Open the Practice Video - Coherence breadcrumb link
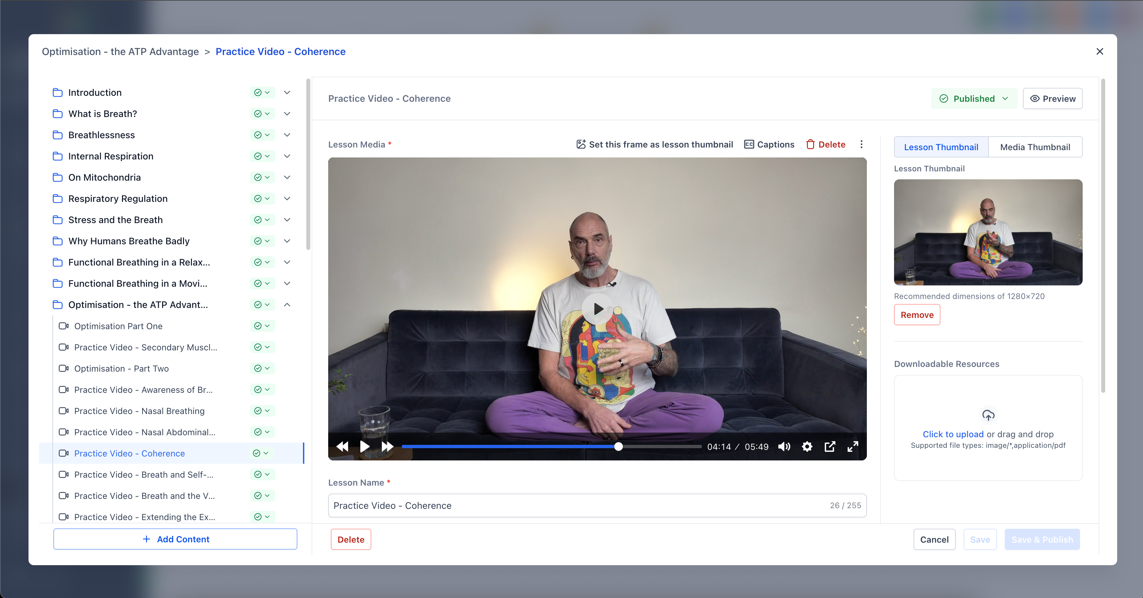This screenshot has width=1143, height=598. pos(280,51)
